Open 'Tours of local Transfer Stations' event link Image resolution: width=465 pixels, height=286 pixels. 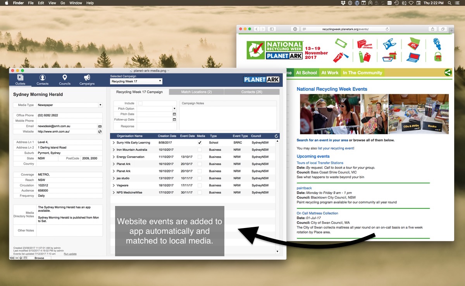coord(320,163)
